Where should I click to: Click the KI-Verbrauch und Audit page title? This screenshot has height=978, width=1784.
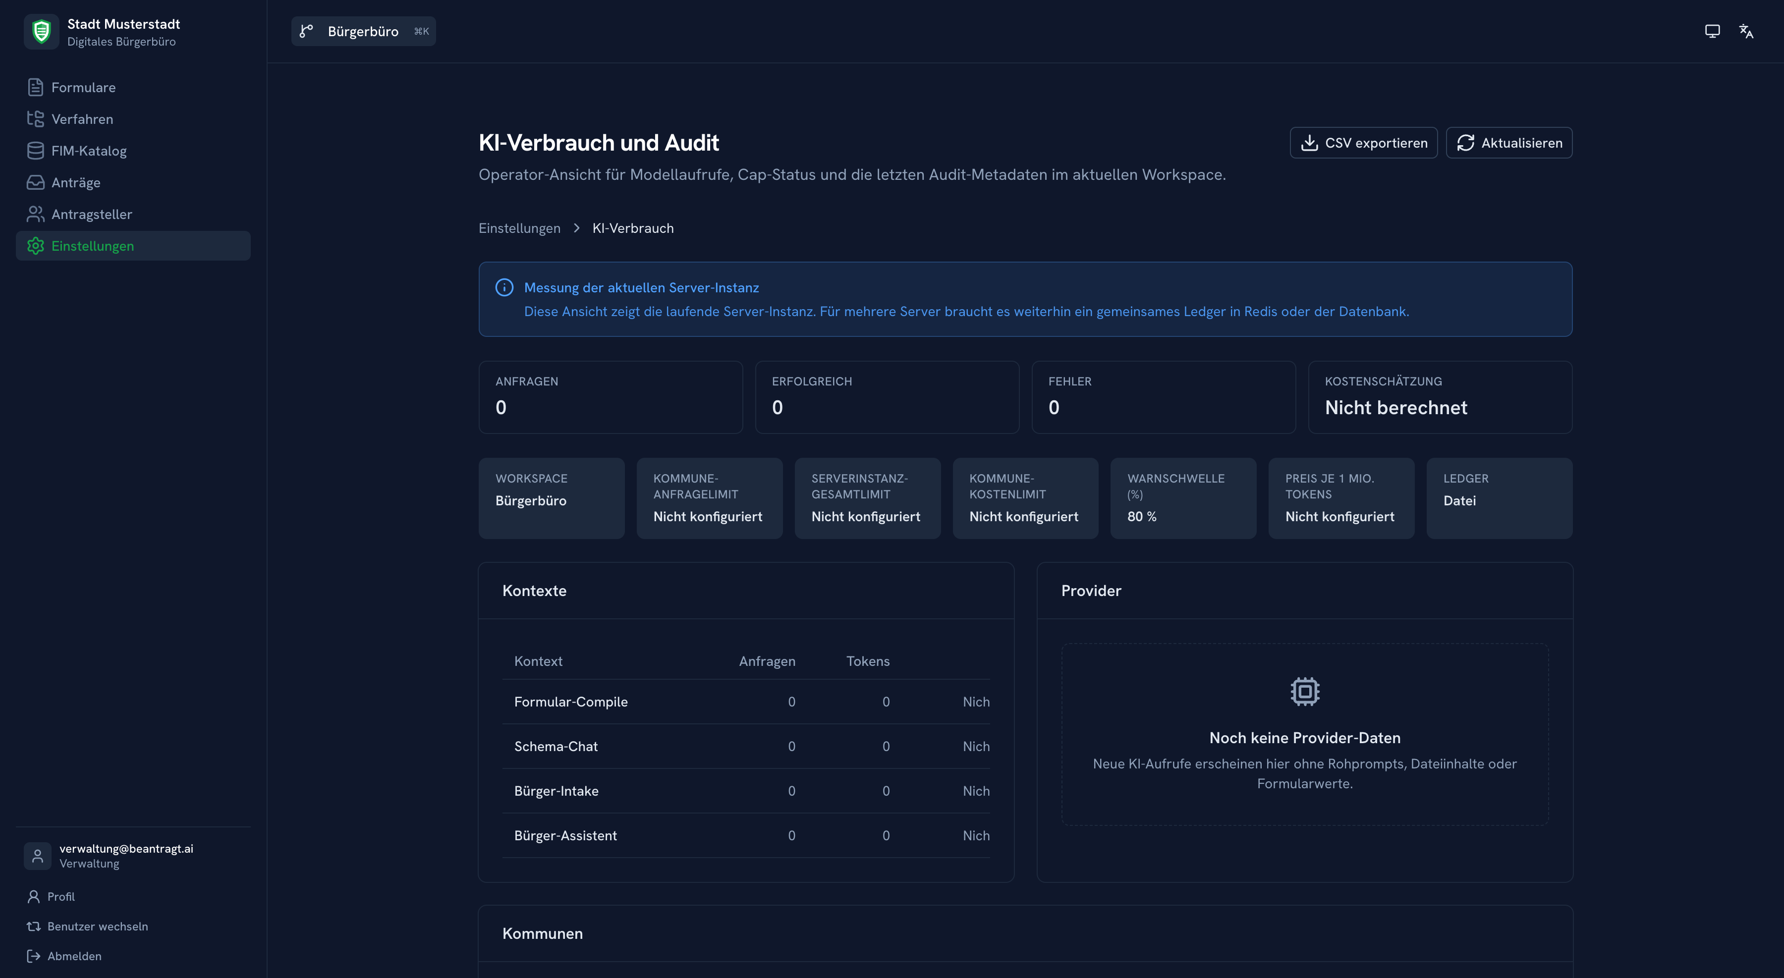(x=598, y=143)
